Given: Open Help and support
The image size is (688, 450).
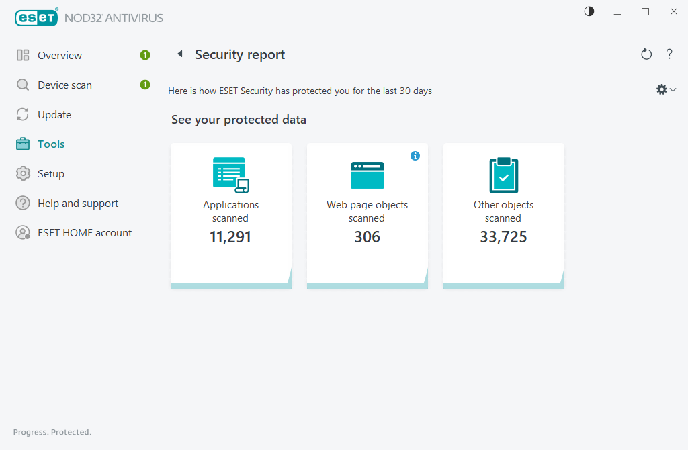Looking at the screenshot, I should 78,203.
